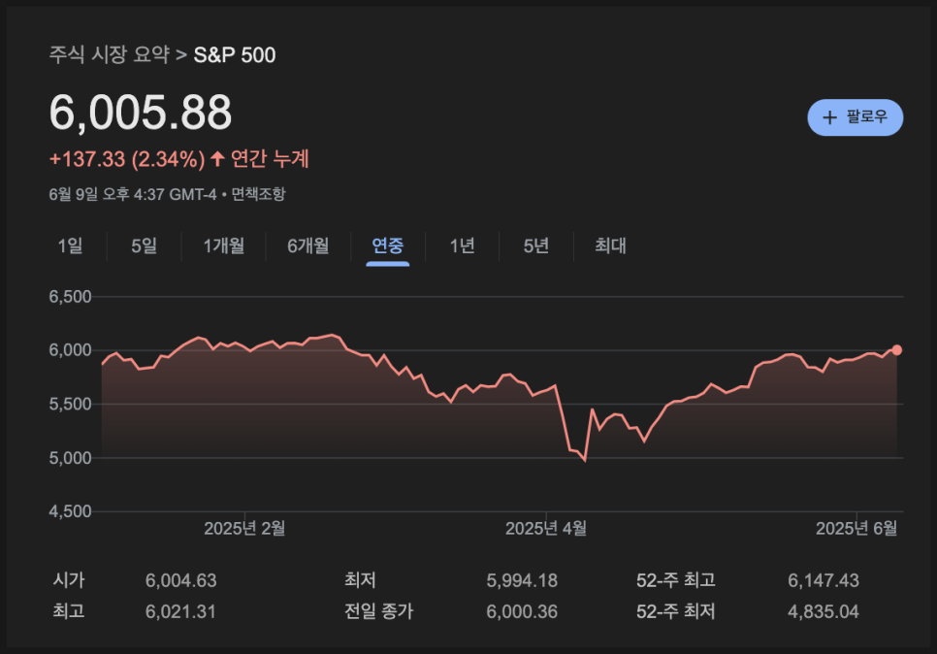Click the 2025년 6월 axis label
This screenshot has height=654, width=937.
pyautogui.click(x=856, y=529)
